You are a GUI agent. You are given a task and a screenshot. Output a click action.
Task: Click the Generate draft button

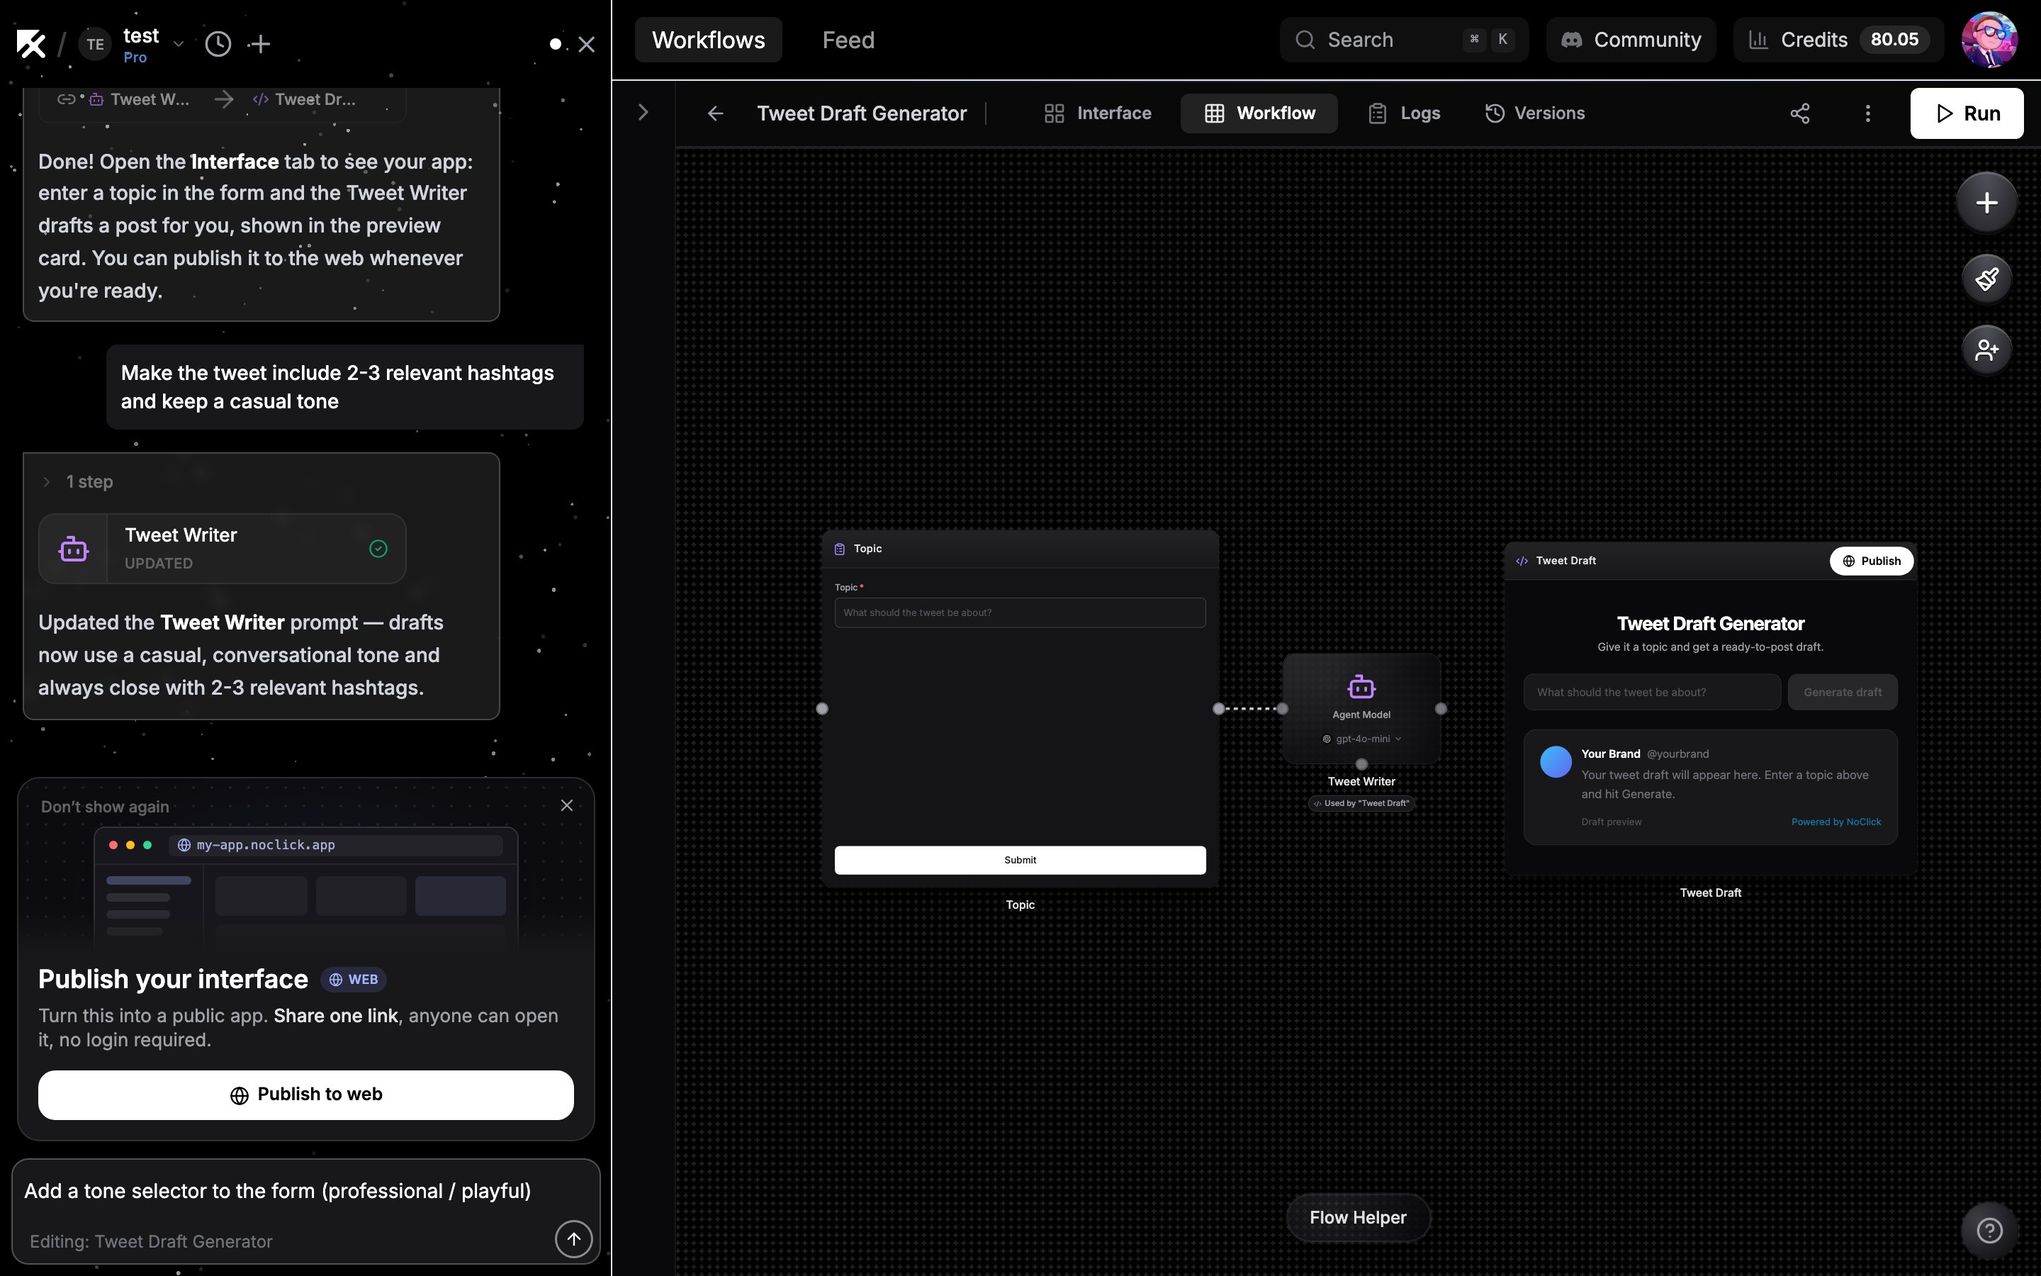point(1843,692)
